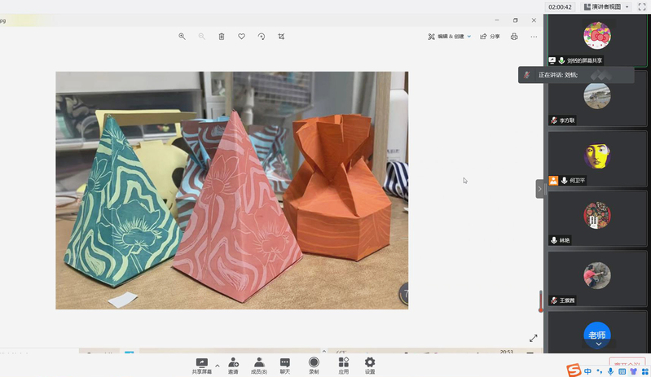Select the floral avatar of 林艳
This screenshot has height=377, width=651.
[x=597, y=215]
